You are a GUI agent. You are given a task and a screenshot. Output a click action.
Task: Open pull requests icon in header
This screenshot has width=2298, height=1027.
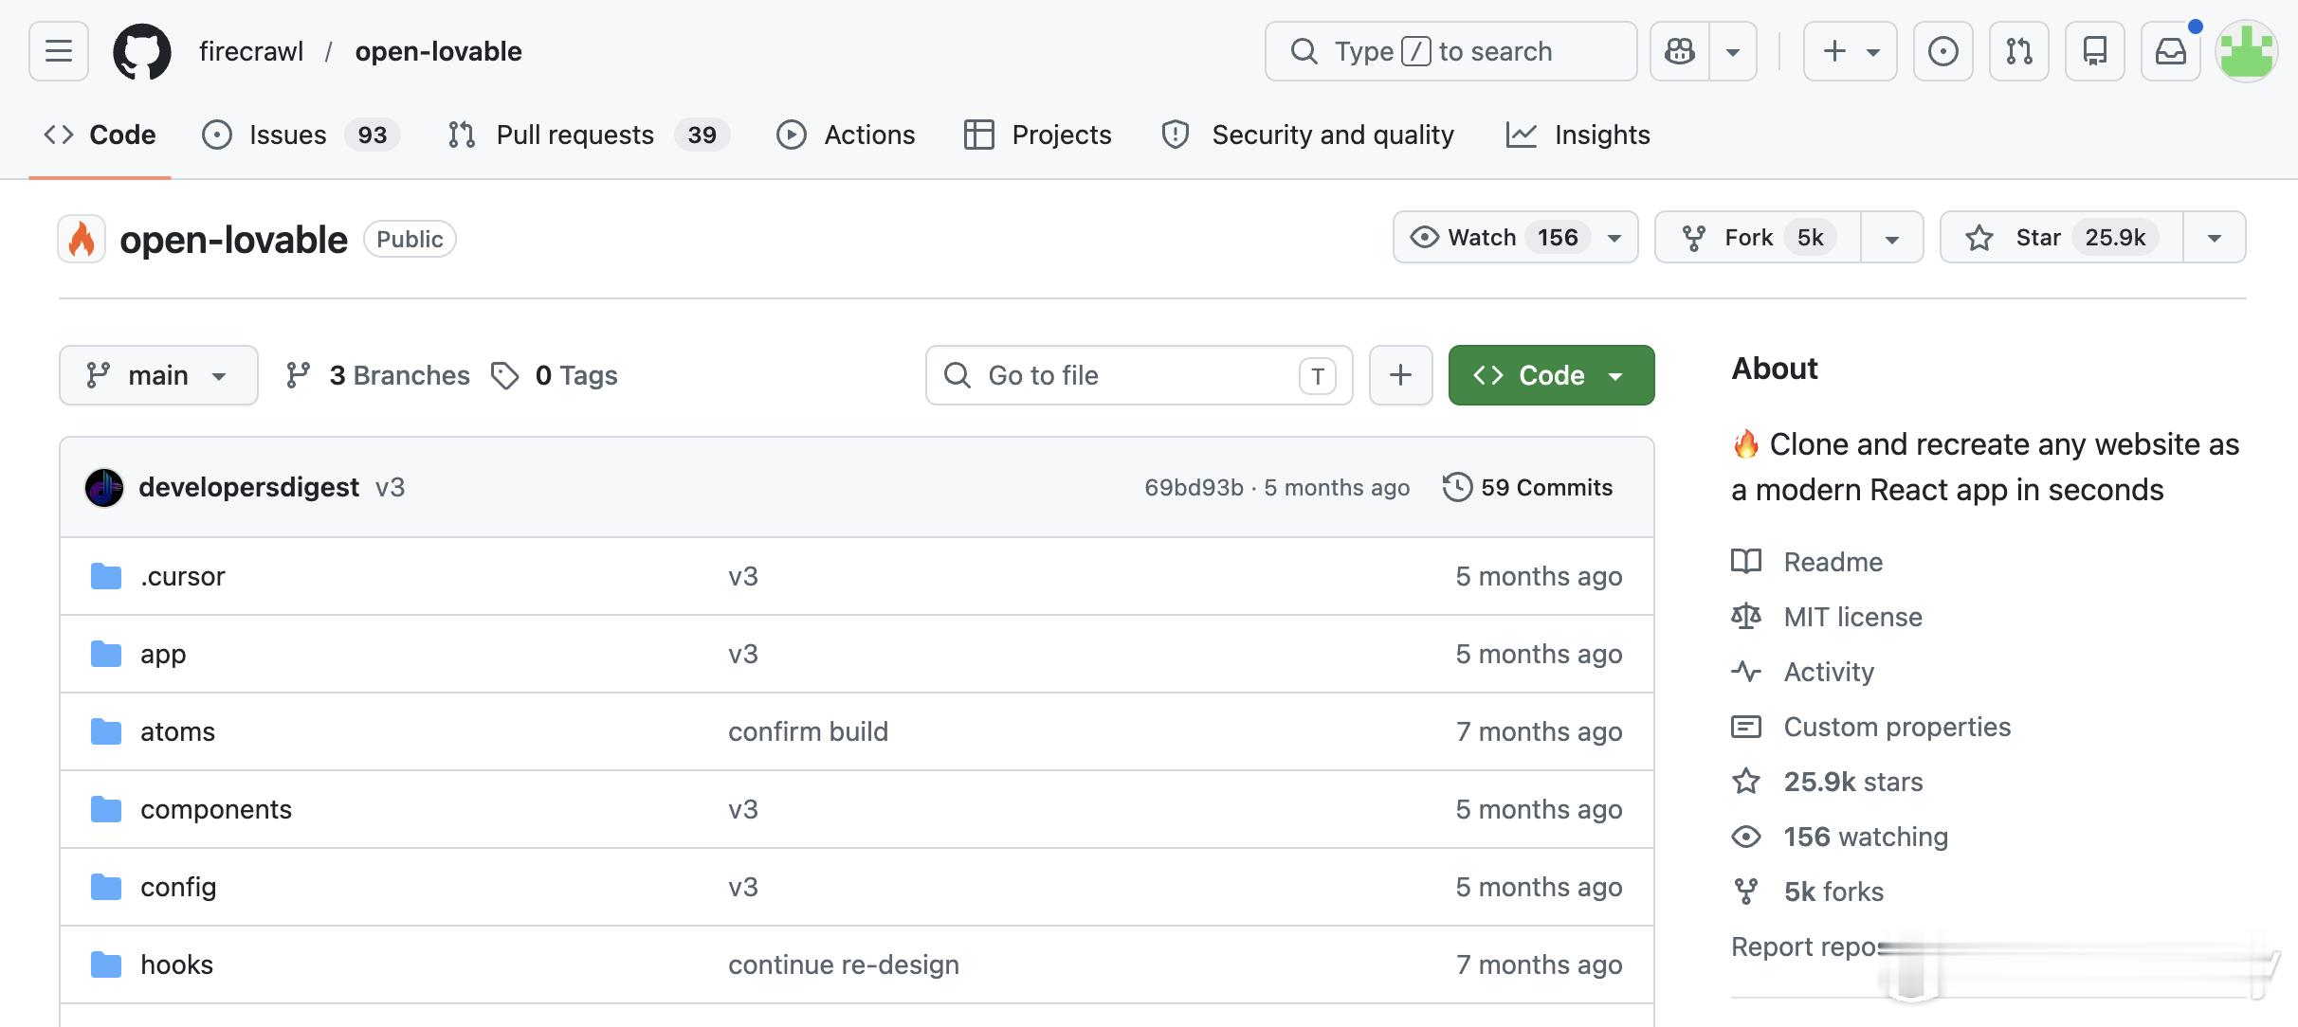pyautogui.click(x=2018, y=51)
